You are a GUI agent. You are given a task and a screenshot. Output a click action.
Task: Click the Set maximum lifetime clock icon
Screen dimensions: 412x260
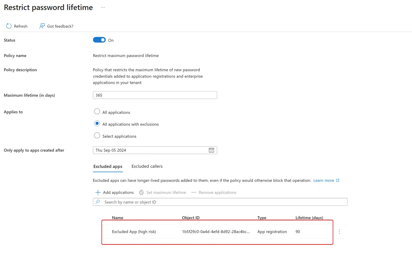pyautogui.click(x=141, y=192)
